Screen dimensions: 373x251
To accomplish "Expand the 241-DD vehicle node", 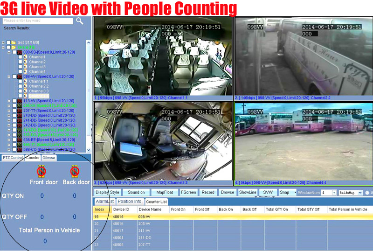I will point(9,120).
